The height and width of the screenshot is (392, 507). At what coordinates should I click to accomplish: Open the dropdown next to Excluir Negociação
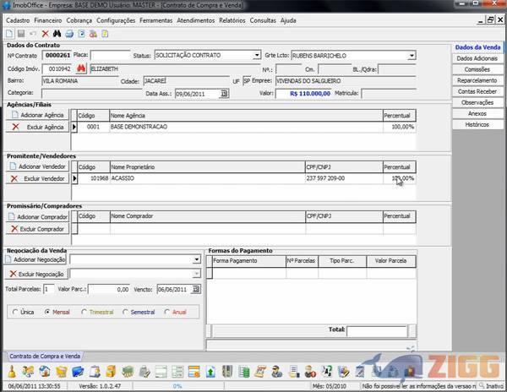[x=196, y=274]
